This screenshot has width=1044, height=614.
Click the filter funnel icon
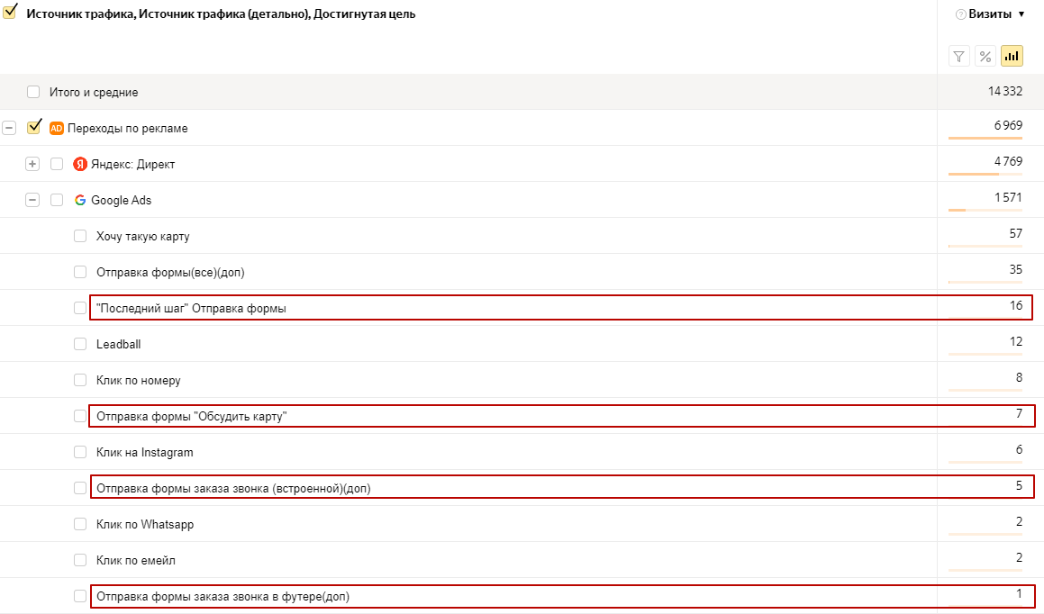click(958, 57)
